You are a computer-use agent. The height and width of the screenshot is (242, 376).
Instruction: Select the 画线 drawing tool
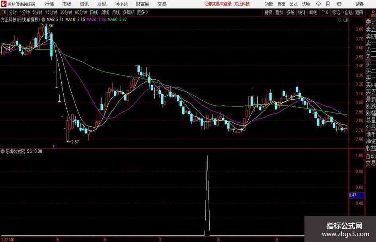click(x=313, y=12)
